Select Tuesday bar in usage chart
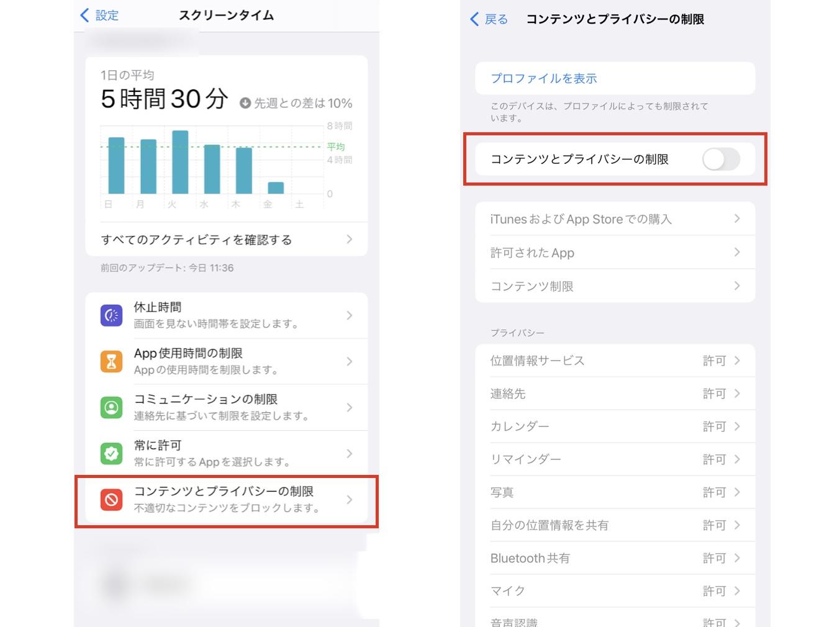This screenshot has width=837, height=627. [x=180, y=162]
